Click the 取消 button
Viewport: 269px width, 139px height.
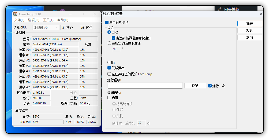(250, 38)
